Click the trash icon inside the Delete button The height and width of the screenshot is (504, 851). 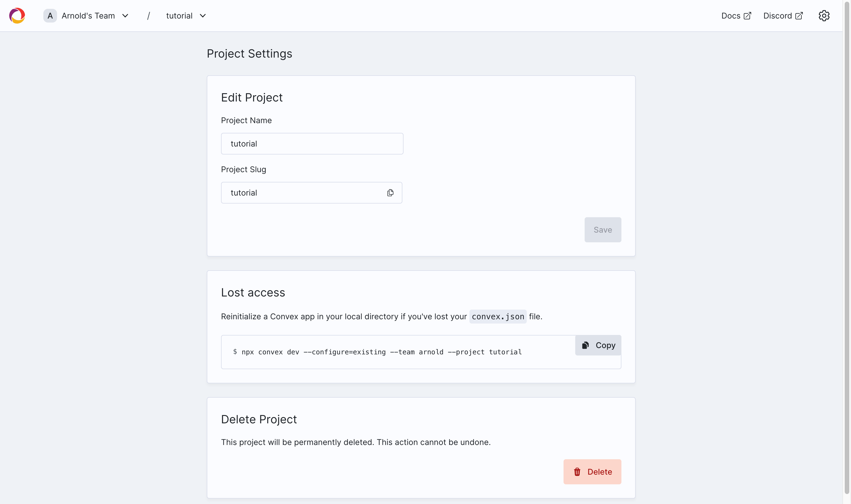[577, 472]
